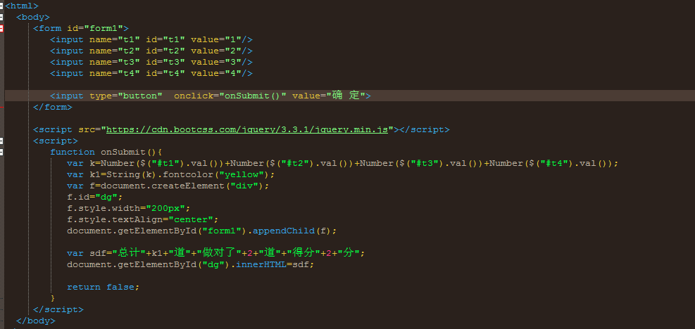
Task: Click the input name="t4" line
Action: coord(151,74)
